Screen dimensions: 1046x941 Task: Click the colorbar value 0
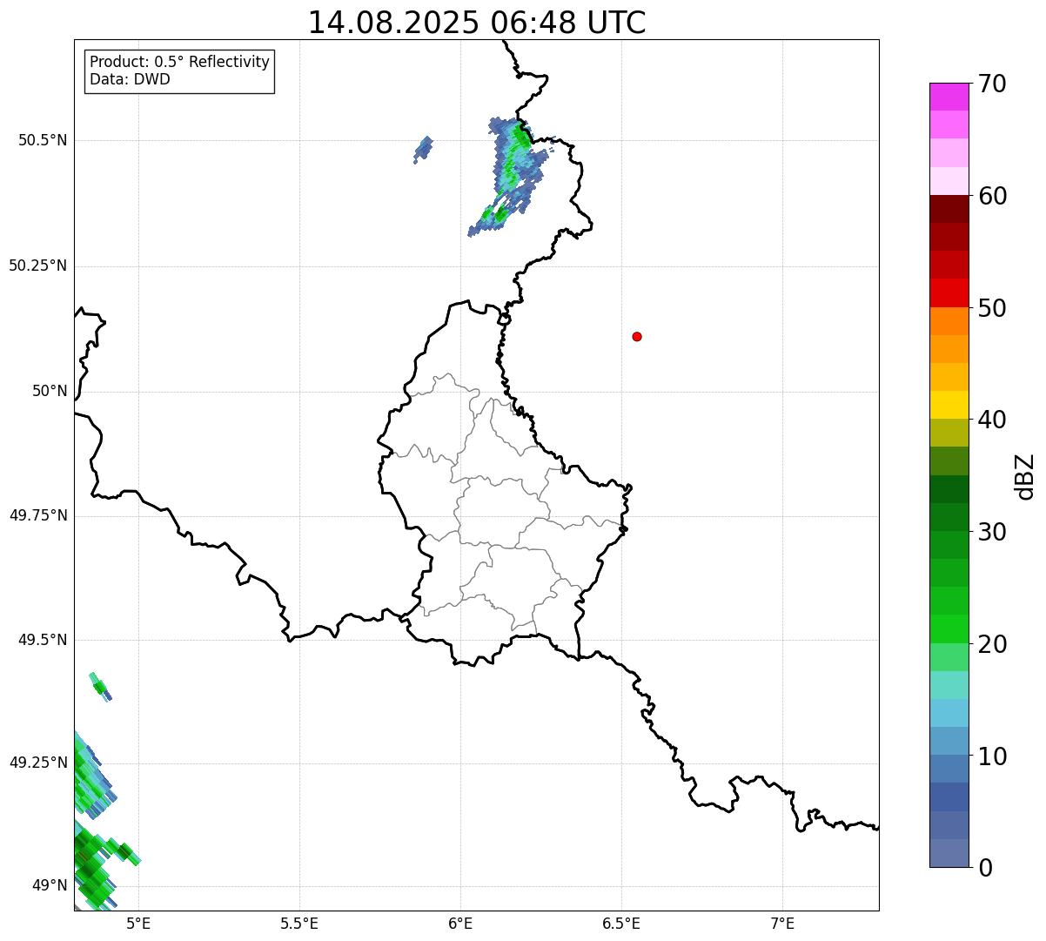[x=985, y=868]
